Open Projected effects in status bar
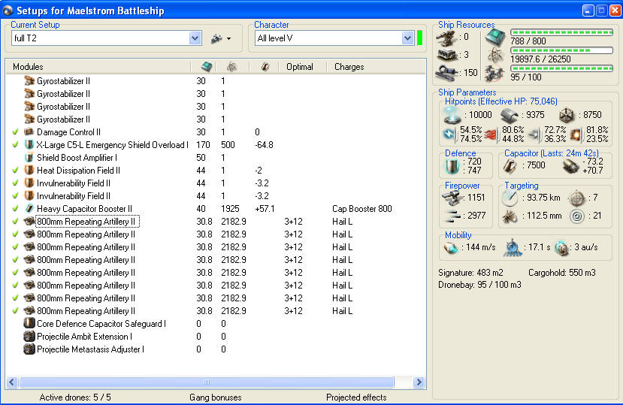The width and height of the screenshot is (623, 405). click(356, 397)
